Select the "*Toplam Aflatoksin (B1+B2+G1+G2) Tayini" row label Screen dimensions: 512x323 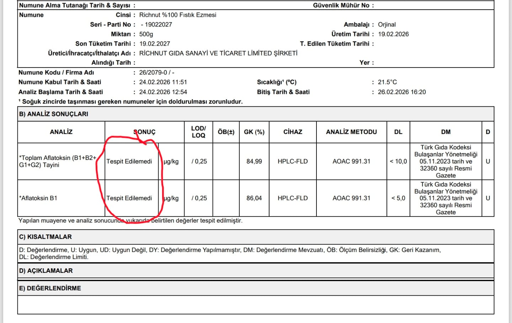pyautogui.click(x=58, y=161)
